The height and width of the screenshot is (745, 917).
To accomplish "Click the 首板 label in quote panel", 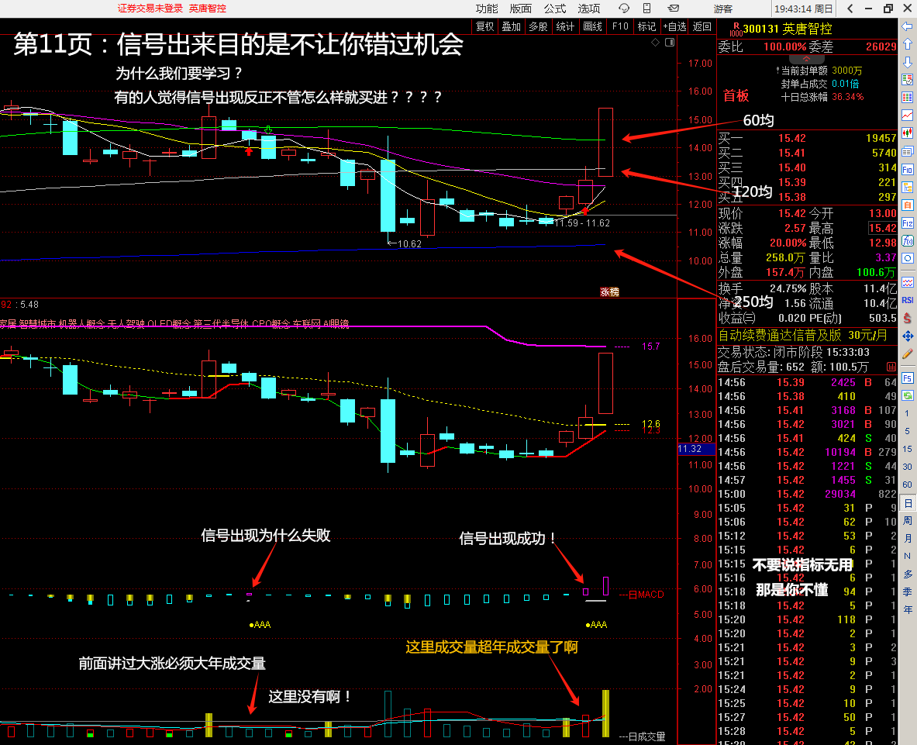I will coord(736,96).
